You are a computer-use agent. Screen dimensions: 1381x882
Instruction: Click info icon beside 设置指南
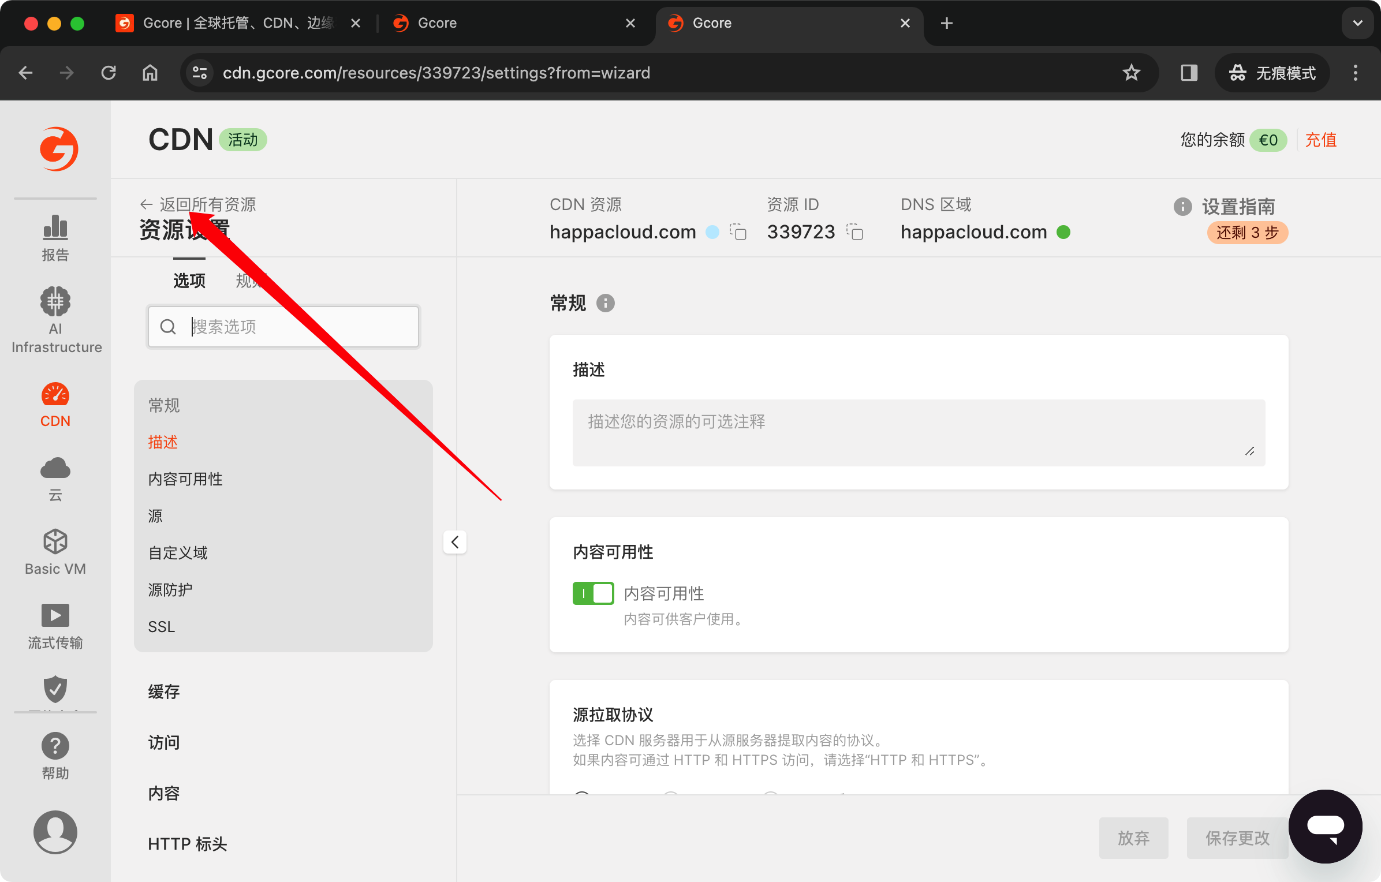click(1183, 207)
